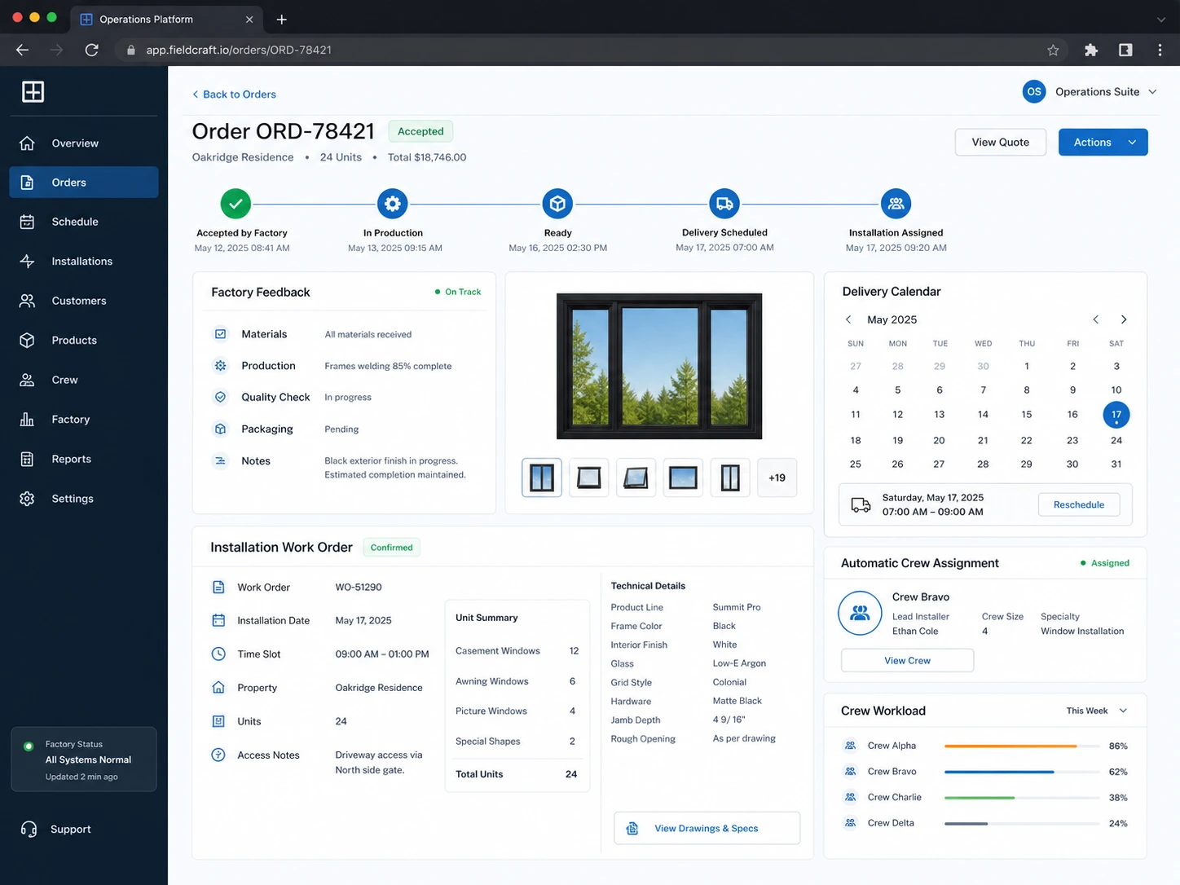Viewport: 1180px width, 885px height.
Task: Click the Settings gear icon
Action: pyautogui.click(x=27, y=499)
